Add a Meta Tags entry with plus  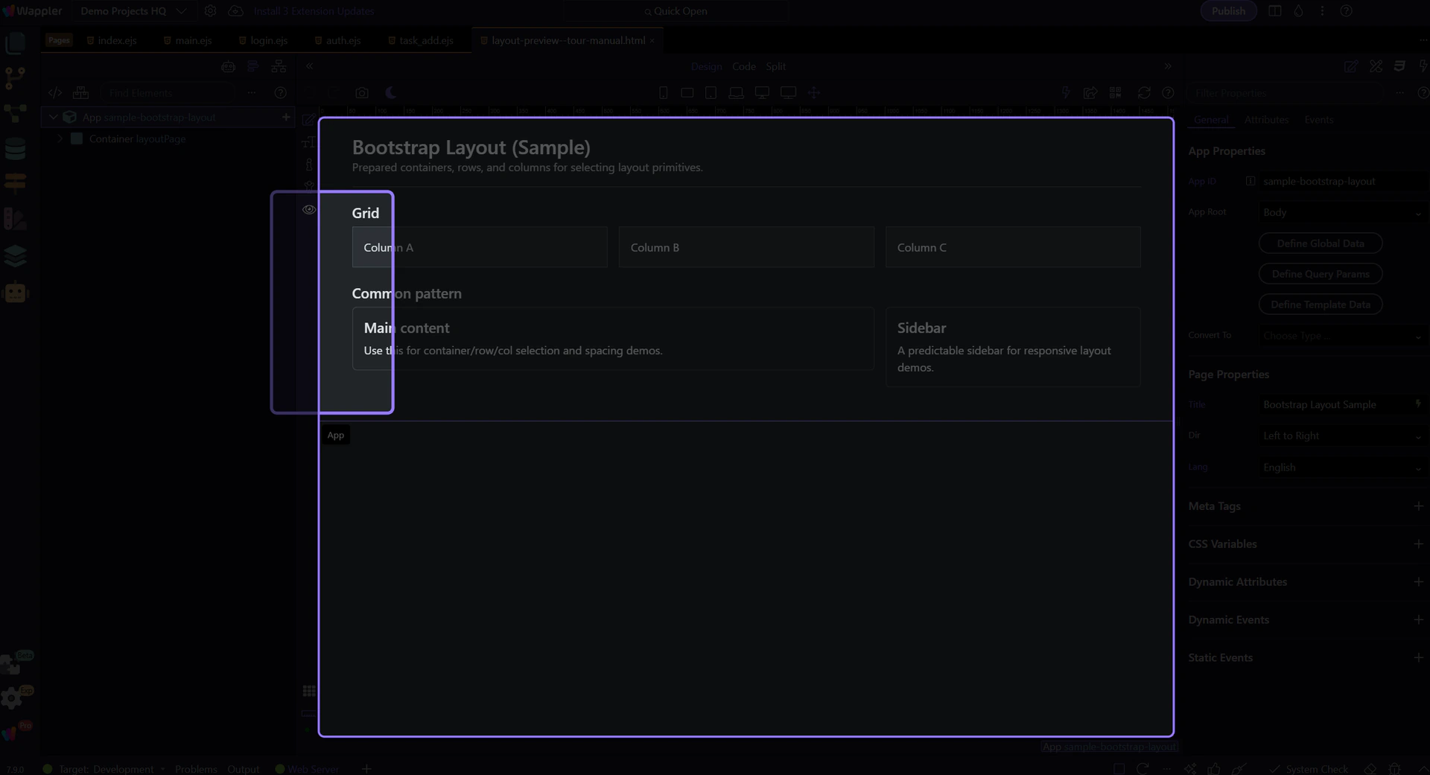pos(1418,506)
